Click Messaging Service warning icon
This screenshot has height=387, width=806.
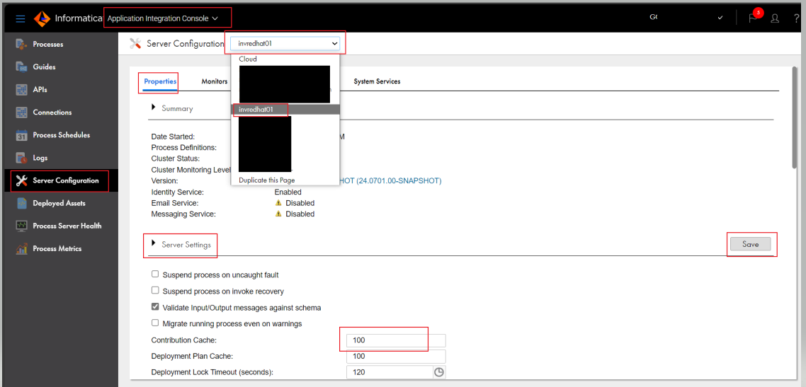(x=278, y=214)
